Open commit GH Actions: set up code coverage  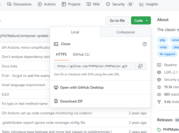pos(47,113)
